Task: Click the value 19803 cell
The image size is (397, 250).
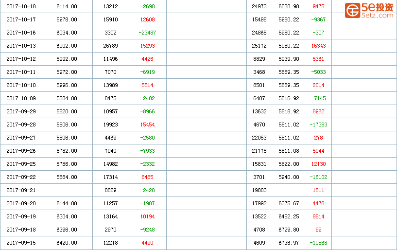Action: [259, 190]
